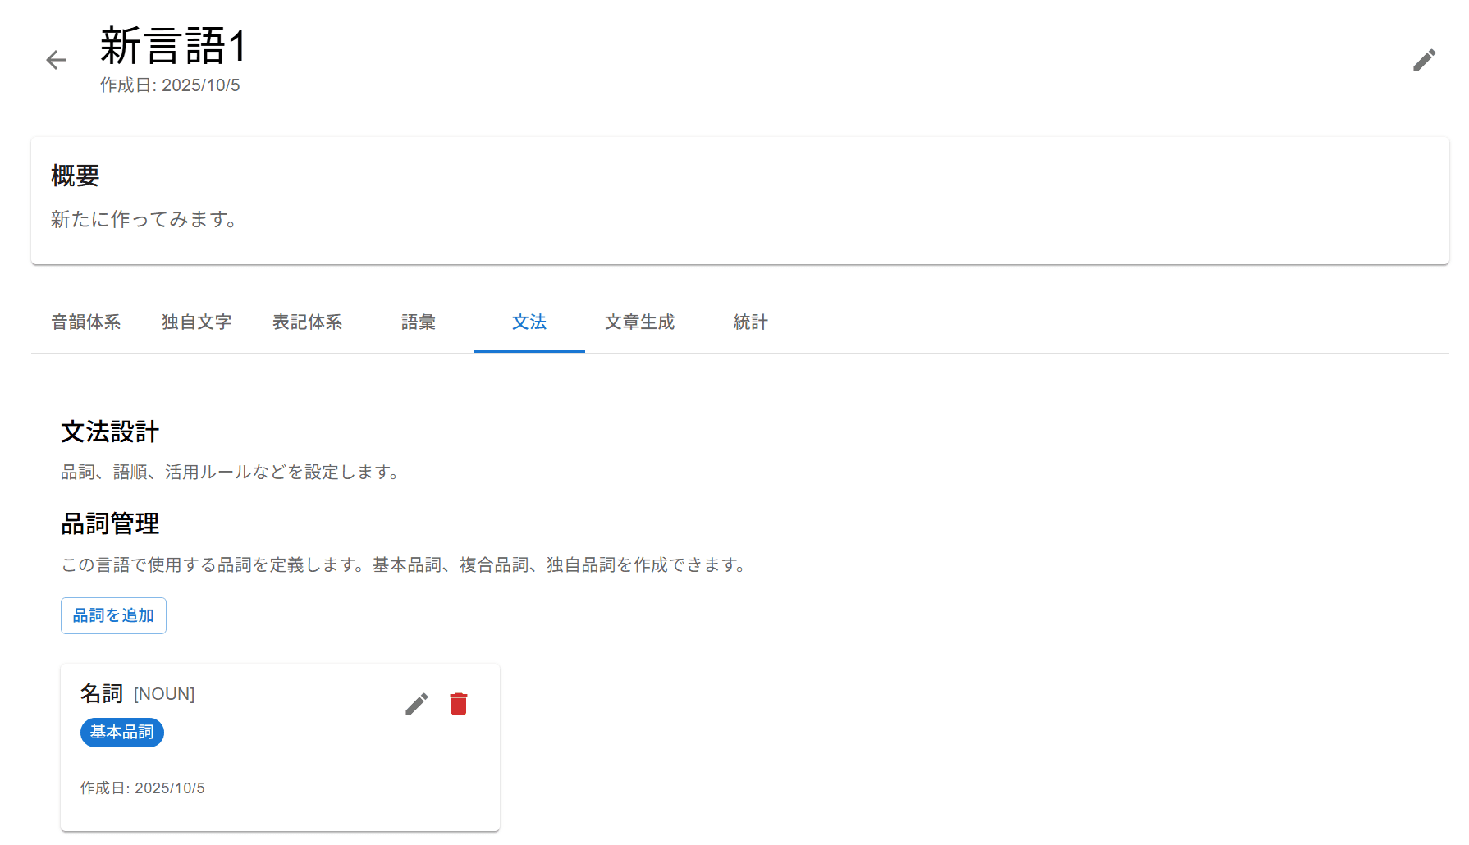Click the 概要 overview card heading
Image resolution: width=1469 pixels, height=845 pixels.
[76, 176]
